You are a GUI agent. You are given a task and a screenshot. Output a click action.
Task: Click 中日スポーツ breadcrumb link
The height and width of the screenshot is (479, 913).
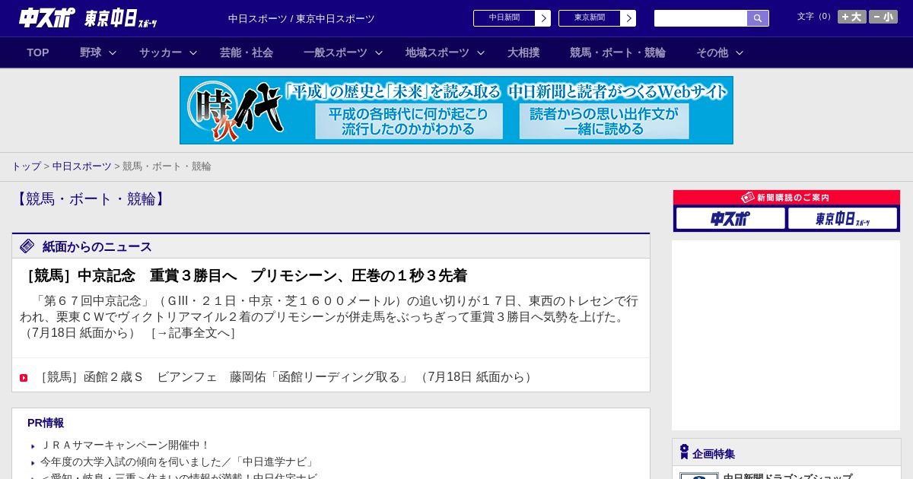[x=82, y=166]
